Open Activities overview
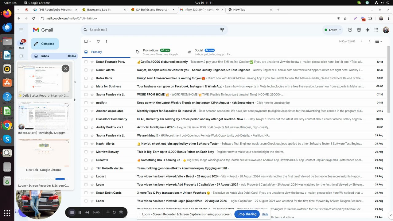Screen dimensions: 393x221 coord(10,3)
